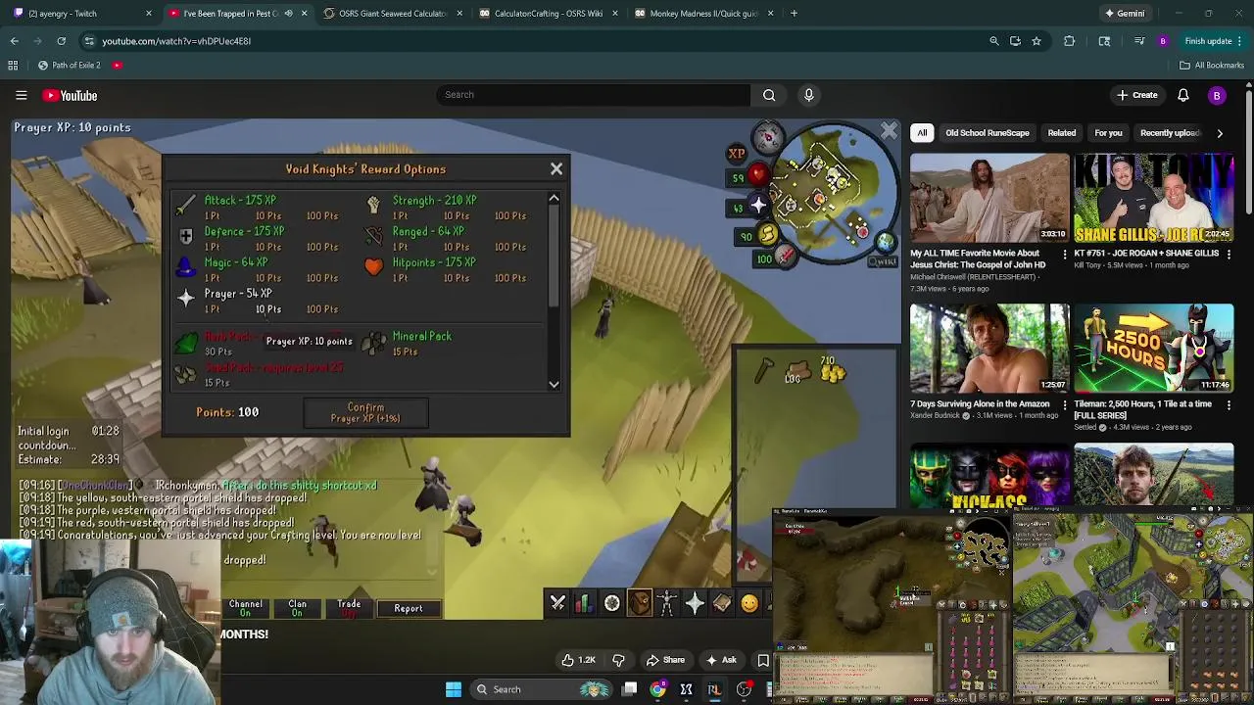
Task: Open the Quest List compass tab icon
Action: point(611,603)
